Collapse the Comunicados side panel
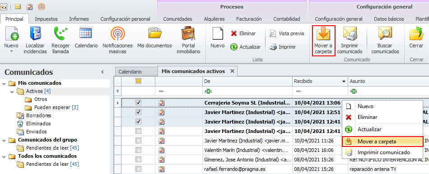 pos(103,72)
